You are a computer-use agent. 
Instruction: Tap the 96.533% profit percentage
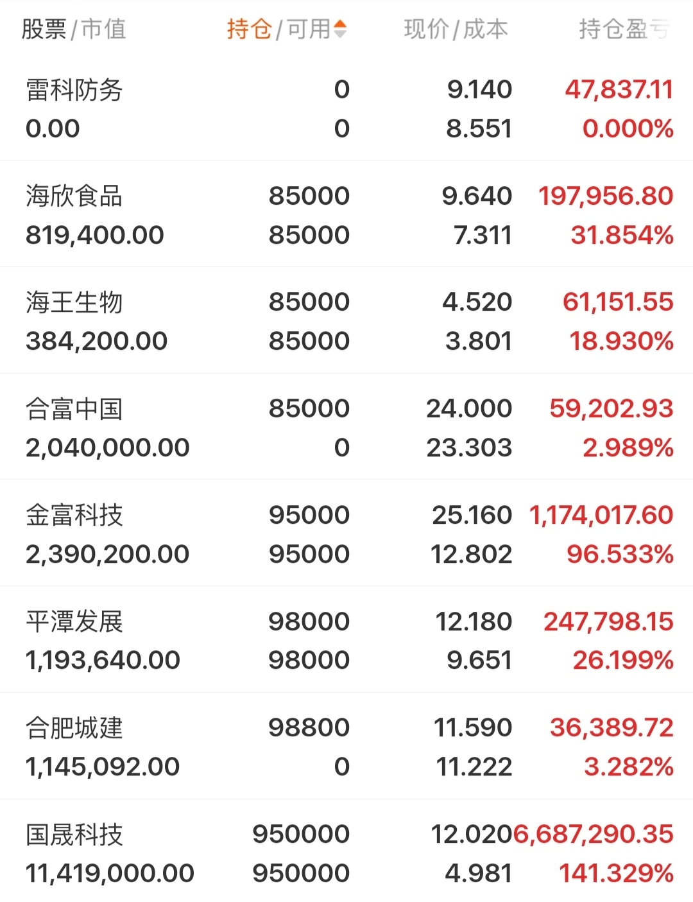(620, 554)
